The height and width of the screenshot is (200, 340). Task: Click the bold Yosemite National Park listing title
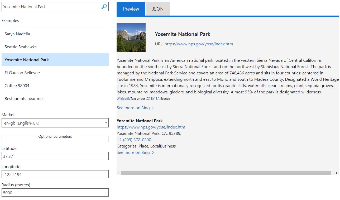click(140, 121)
